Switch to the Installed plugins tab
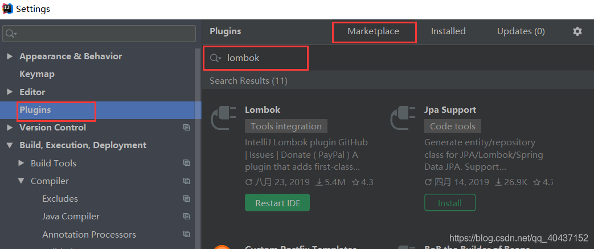Screen dimensions: 594x249 tap(448, 31)
